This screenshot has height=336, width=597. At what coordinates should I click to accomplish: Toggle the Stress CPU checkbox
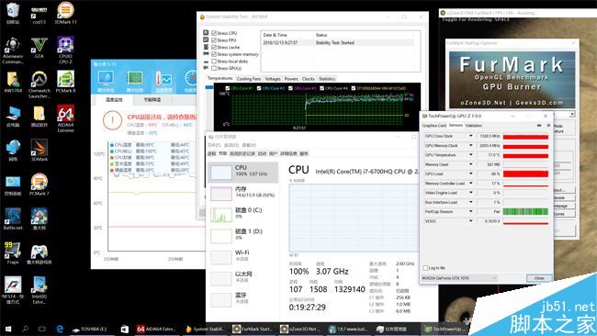[x=214, y=33]
